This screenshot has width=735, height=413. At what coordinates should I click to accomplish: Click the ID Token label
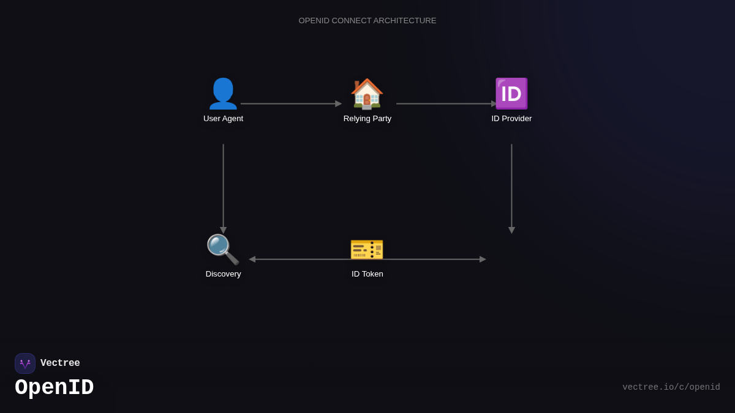[367, 273]
